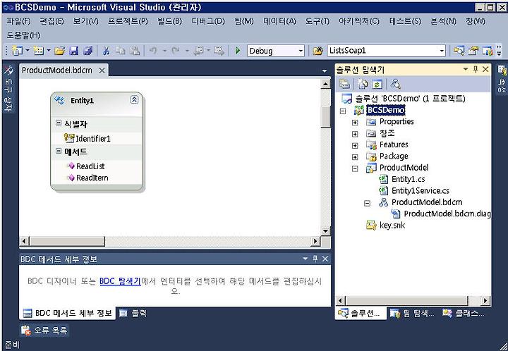The image size is (508, 351).
Task: Pin the Solution Explorer panel
Action: [476, 69]
